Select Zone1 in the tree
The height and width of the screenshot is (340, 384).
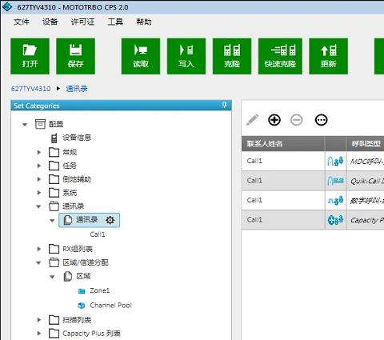pos(99,290)
